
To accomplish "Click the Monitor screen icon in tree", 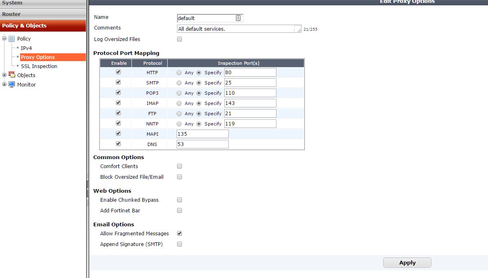I will pyautogui.click(x=12, y=84).
